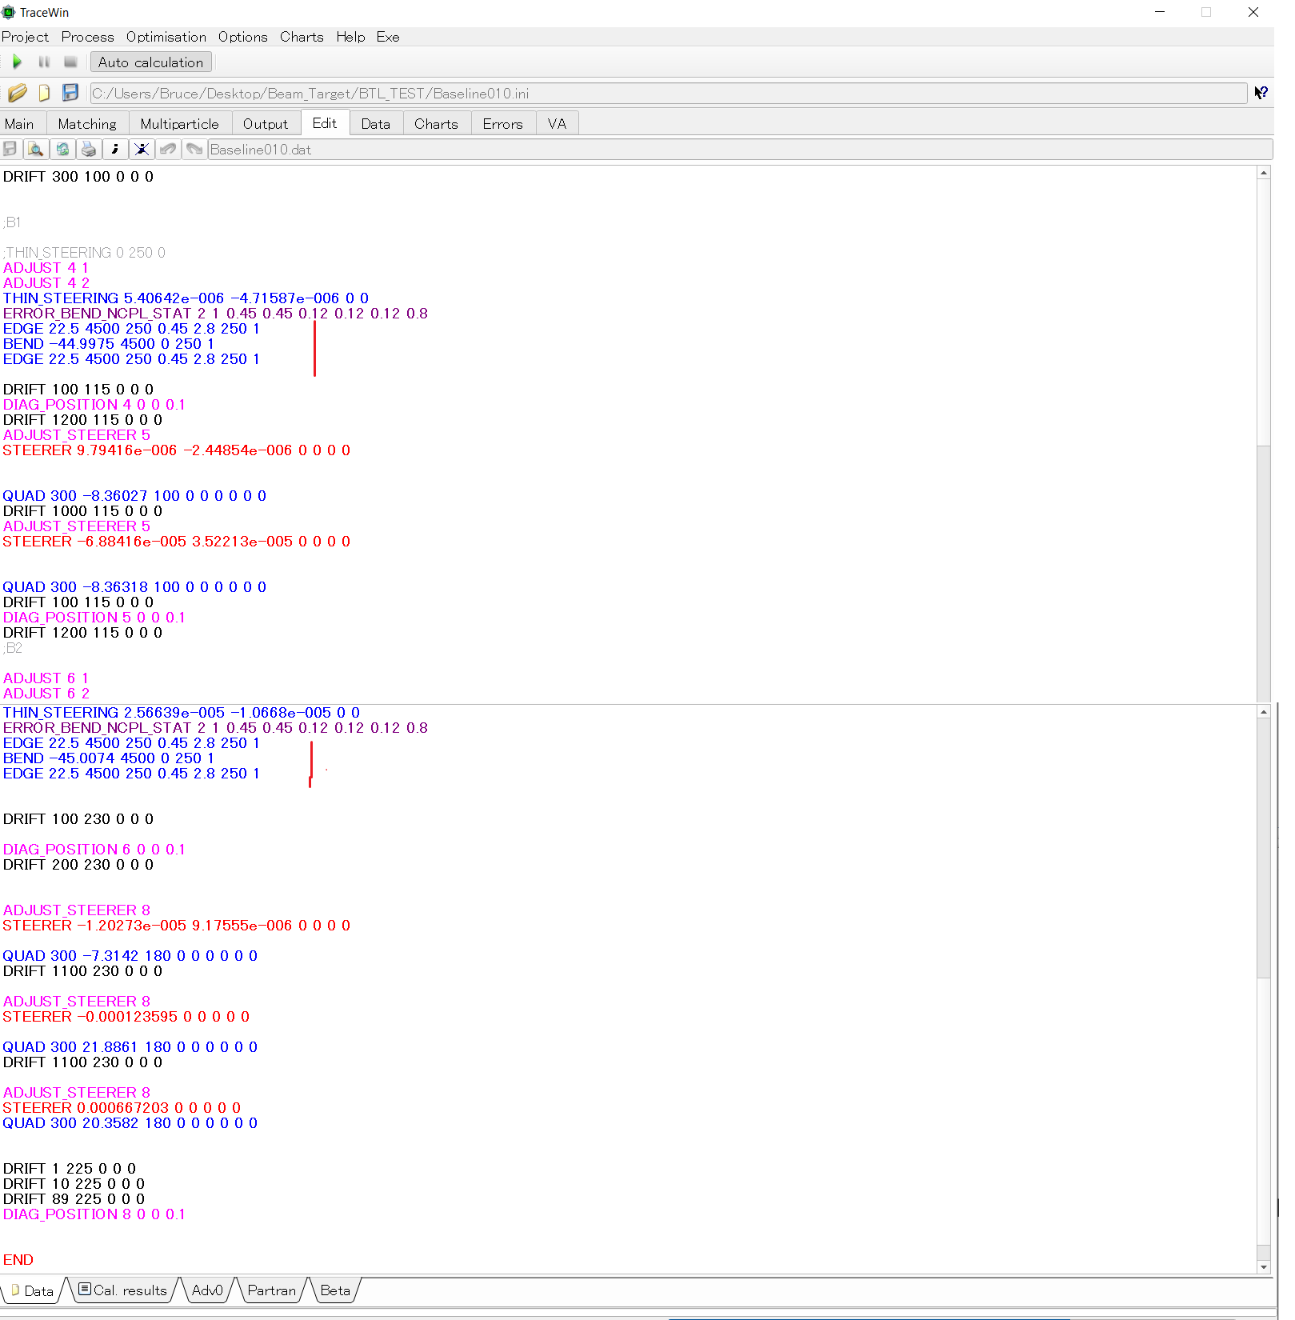The width and height of the screenshot is (1295, 1320).
Task: Click the Baseline010.ini project path field
Action: pos(668,94)
